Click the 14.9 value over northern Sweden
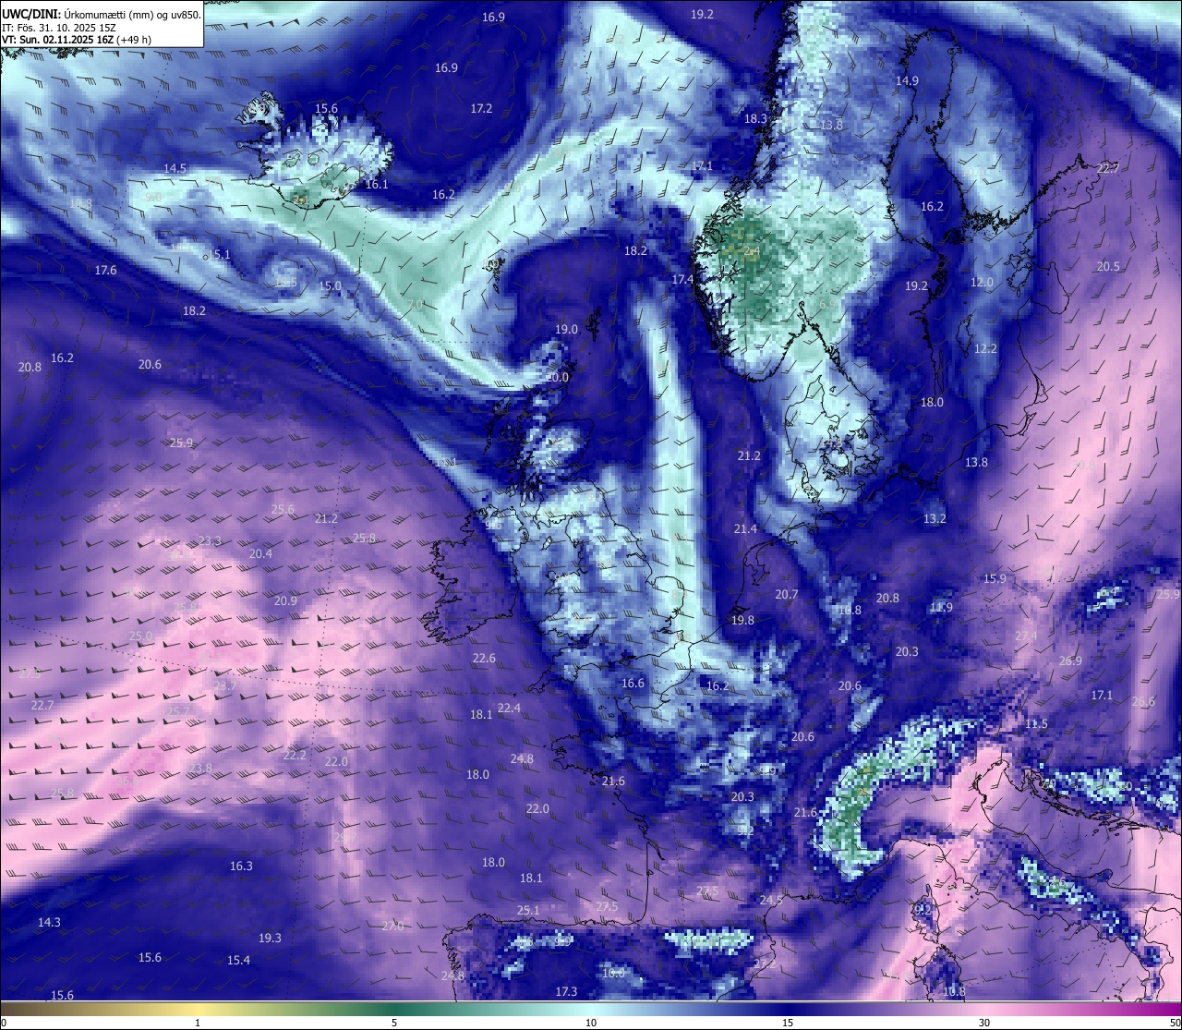1182x1030 pixels. pyautogui.click(x=907, y=80)
